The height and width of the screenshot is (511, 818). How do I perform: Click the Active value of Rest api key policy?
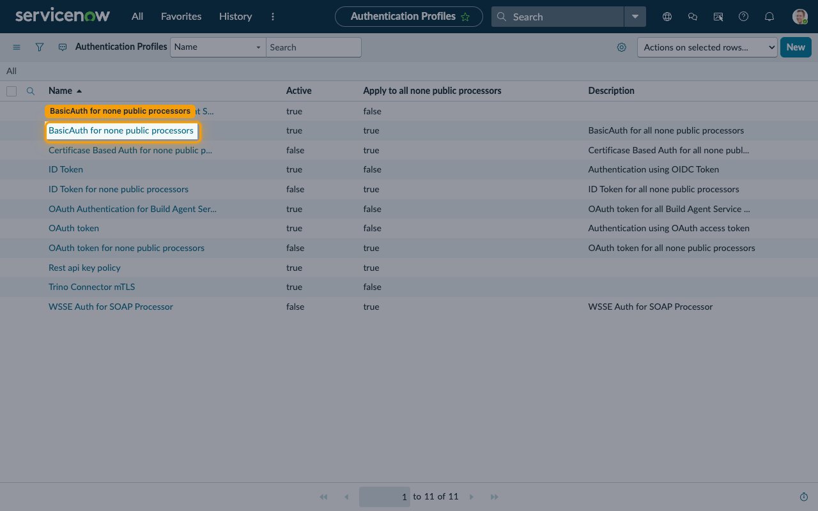pyautogui.click(x=294, y=268)
